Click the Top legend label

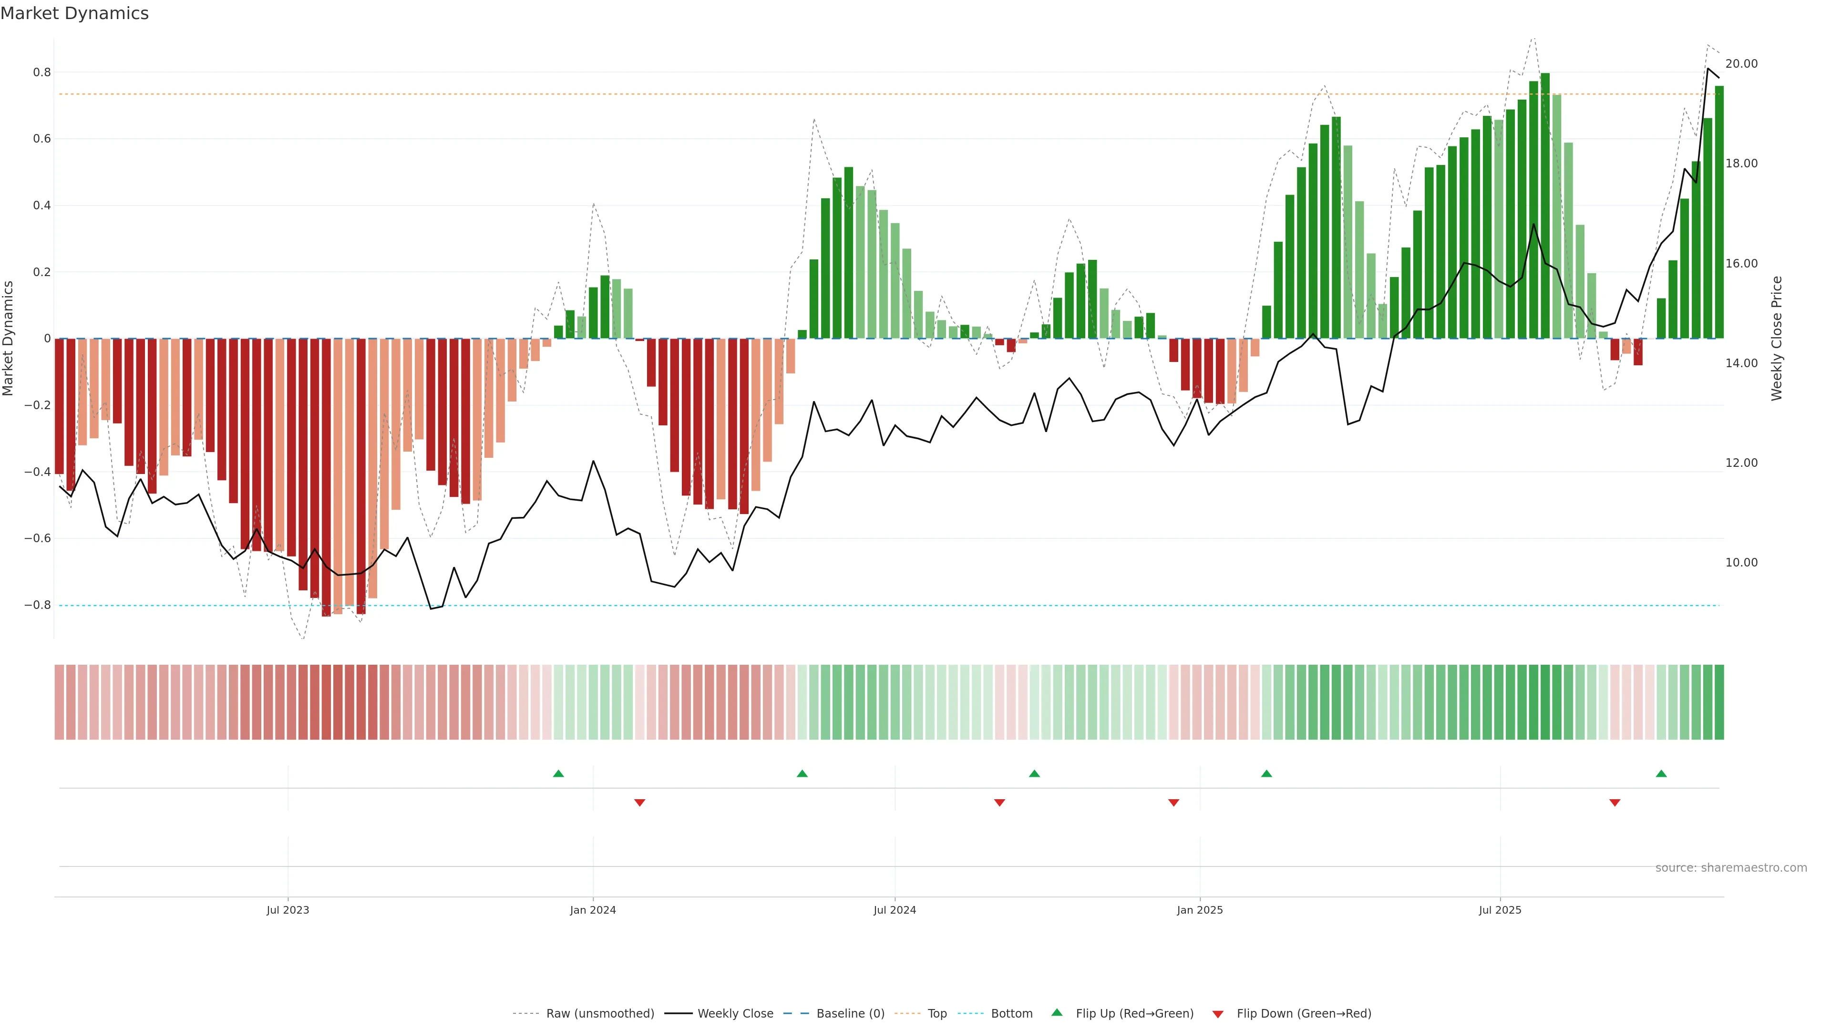(x=937, y=1014)
